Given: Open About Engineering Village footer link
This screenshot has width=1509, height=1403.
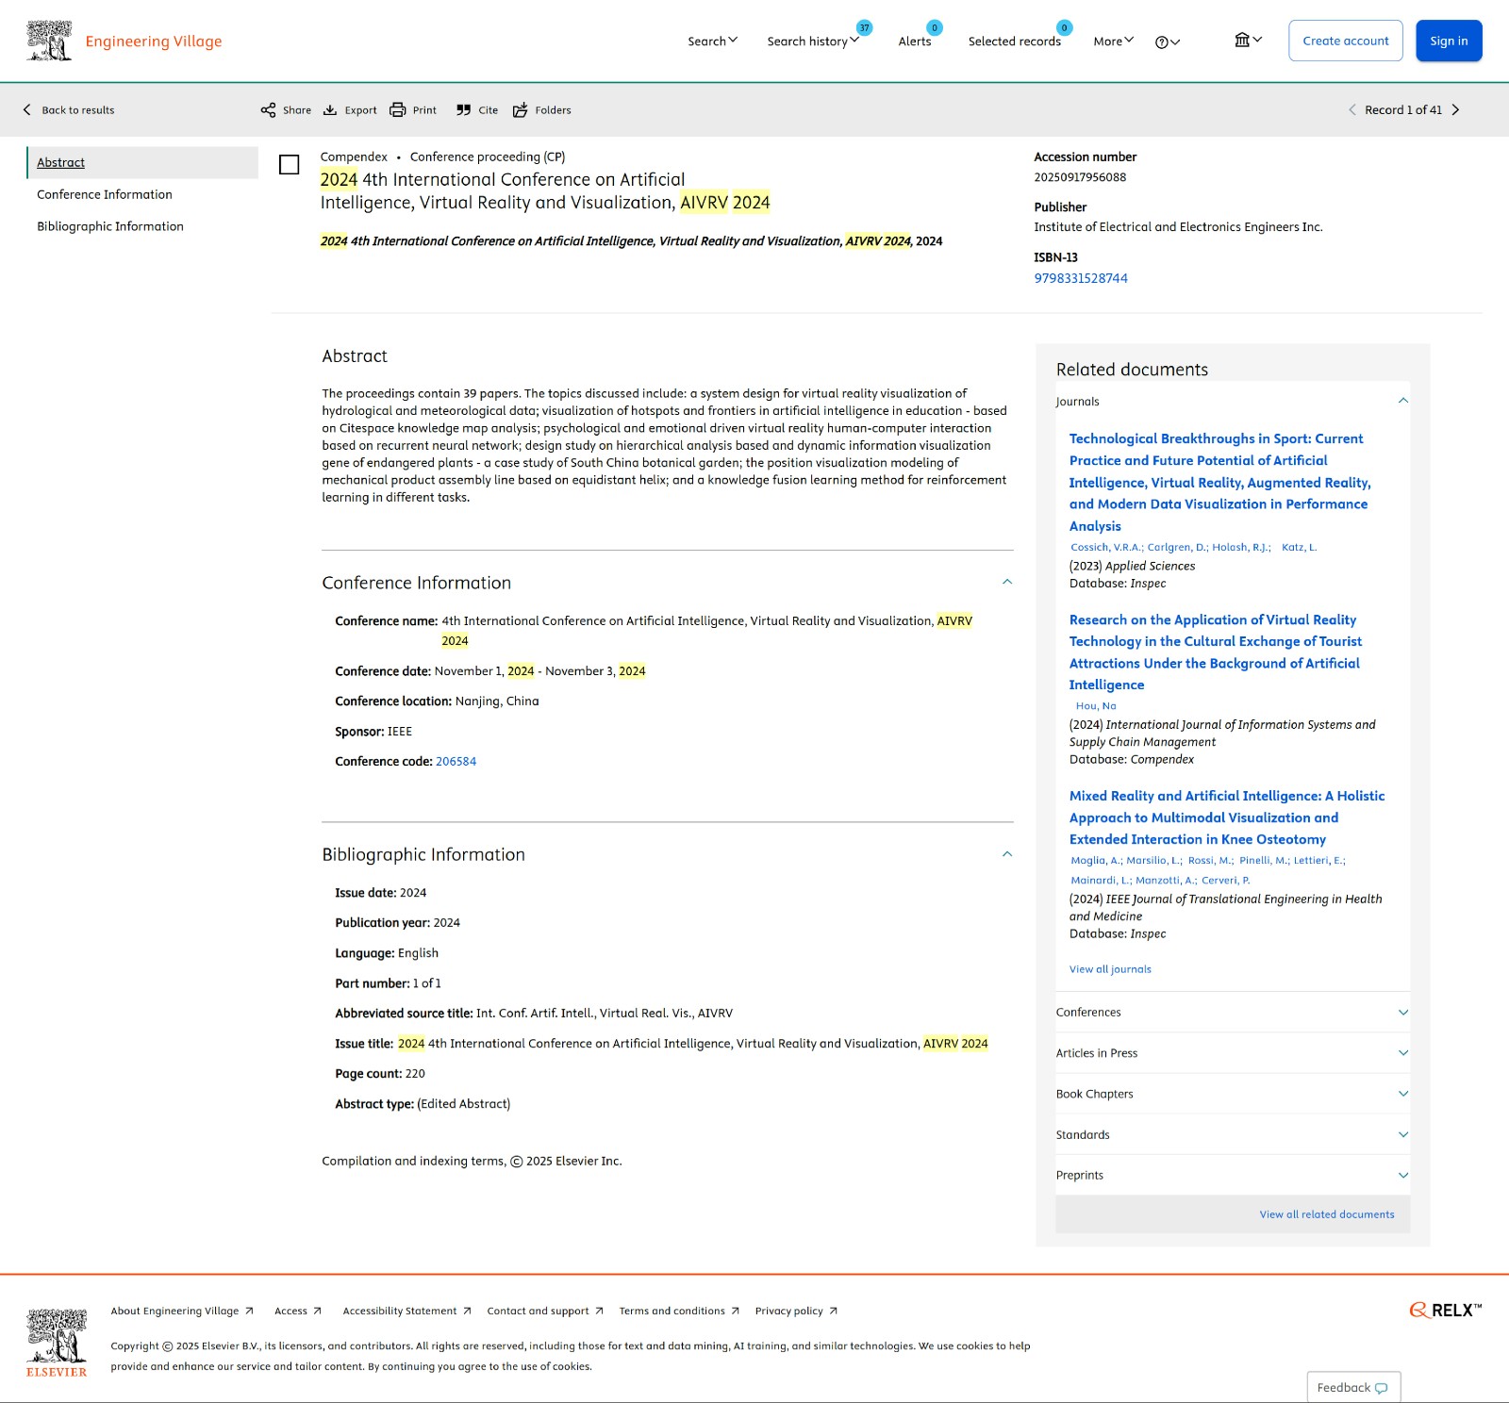Looking at the screenshot, I should coord(182,1311).
